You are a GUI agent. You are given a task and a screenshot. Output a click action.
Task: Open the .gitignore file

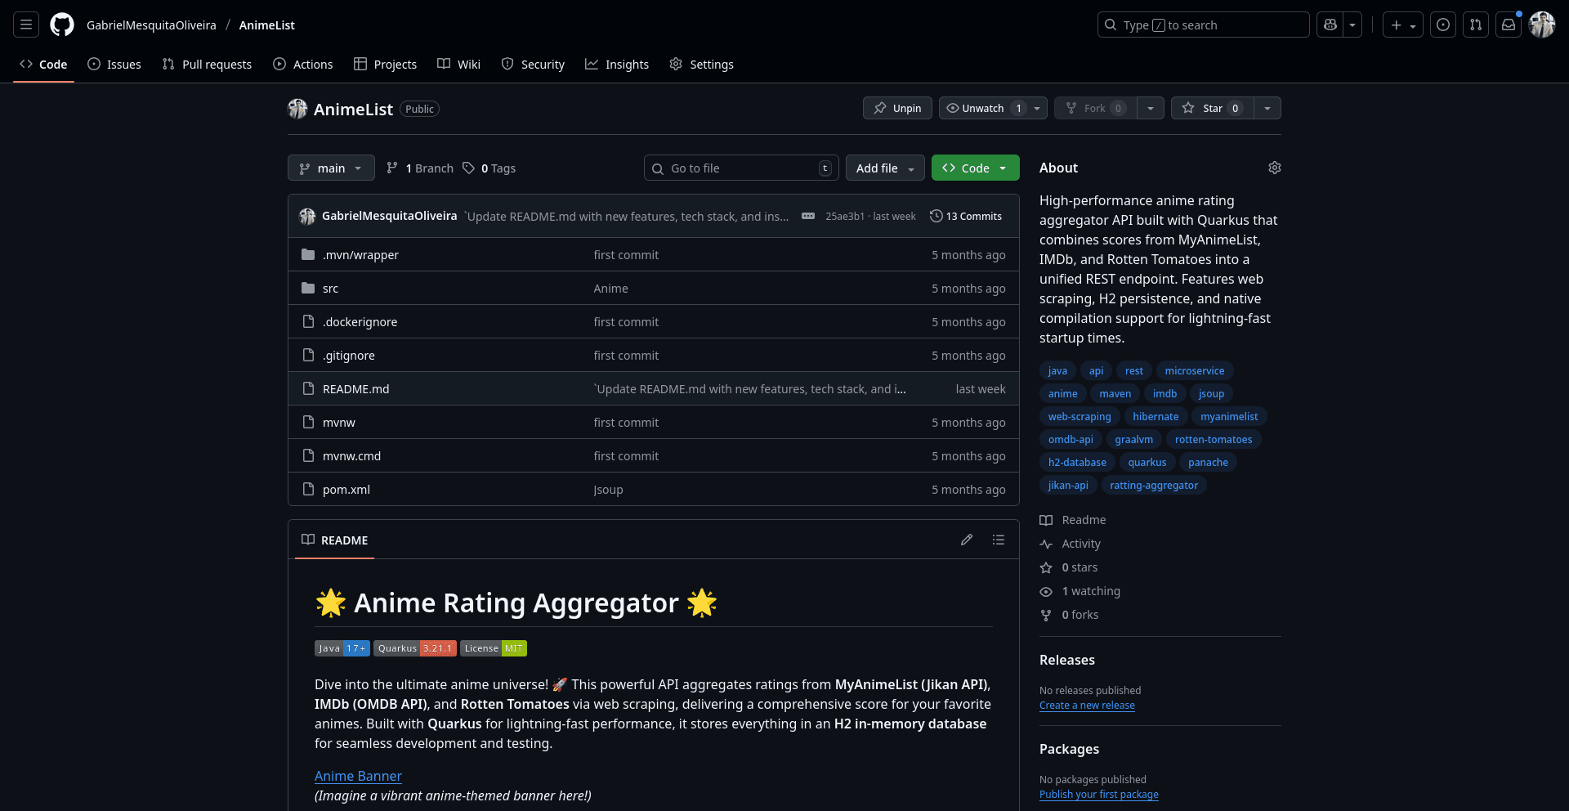click(x=349, y=356)
